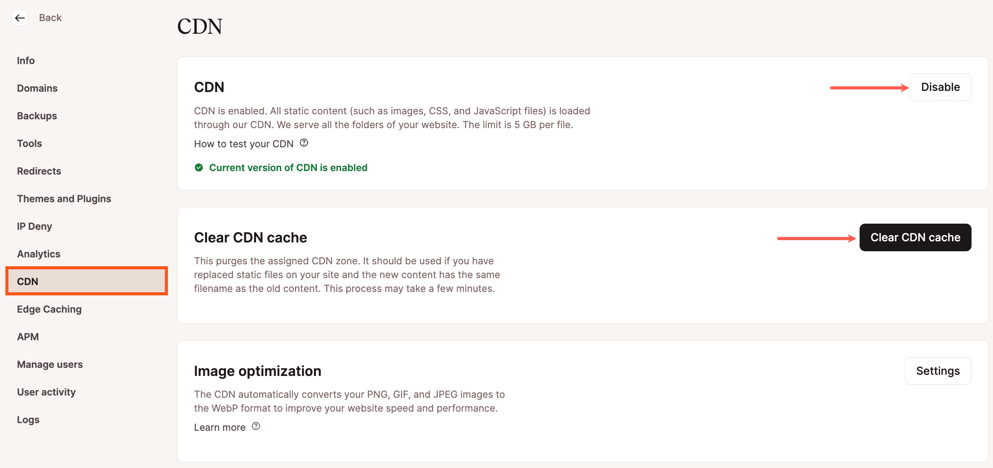The image size is (993, 468).
Task: Click the back arrow icon
Action: [x=20, y=18]
